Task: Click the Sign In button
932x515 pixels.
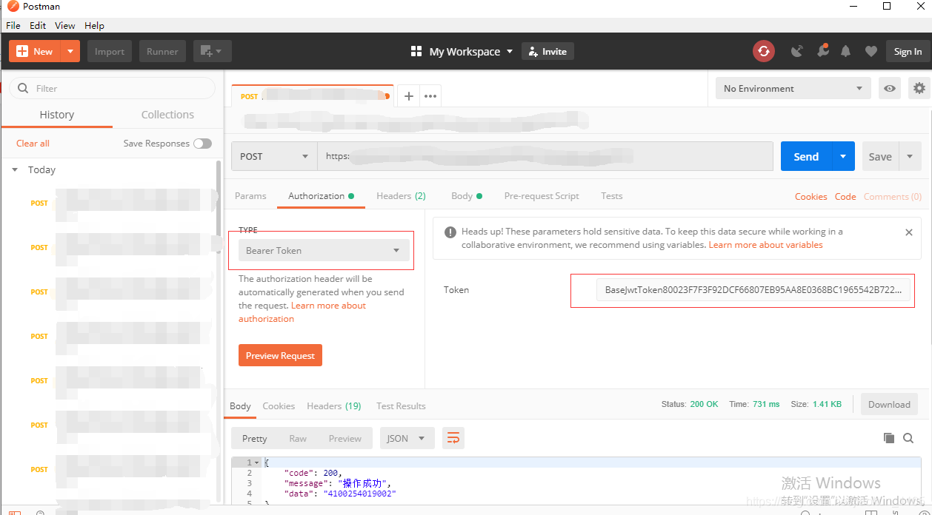Action: (x=908, y=51)
